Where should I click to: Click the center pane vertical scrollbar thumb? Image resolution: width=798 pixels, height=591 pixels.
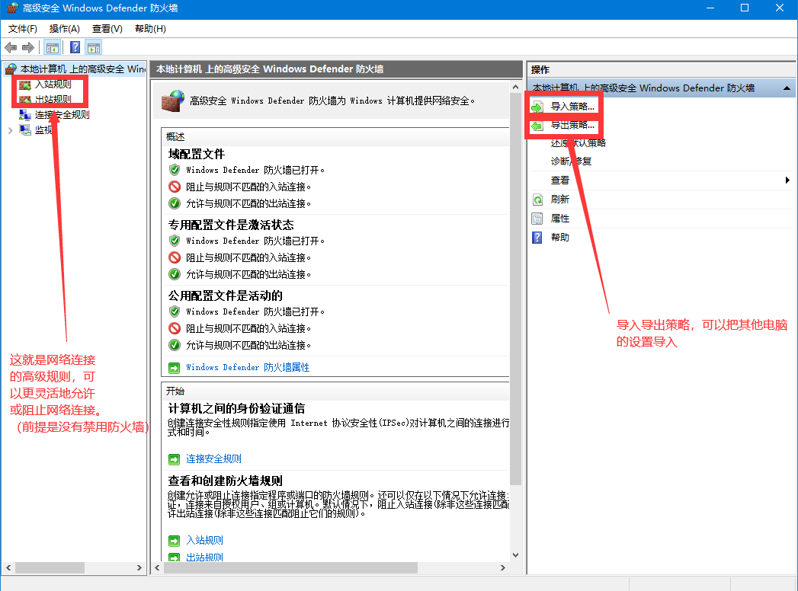(515, 289)
